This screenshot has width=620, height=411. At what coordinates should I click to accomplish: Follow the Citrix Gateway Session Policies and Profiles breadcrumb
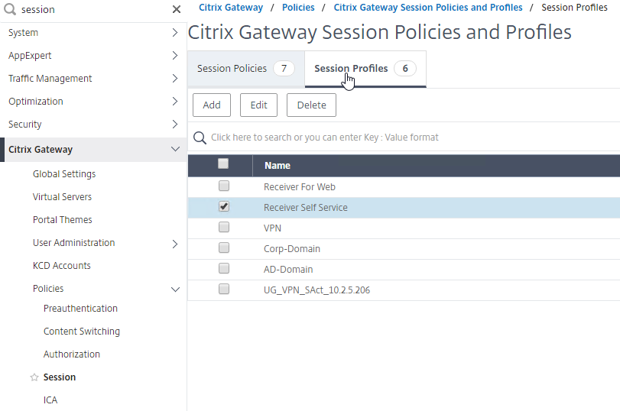click(428, 8)
